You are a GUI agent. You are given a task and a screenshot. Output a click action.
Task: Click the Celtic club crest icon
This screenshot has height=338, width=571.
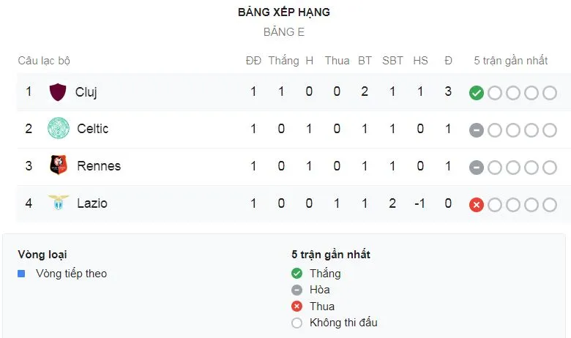(x=58, y=129)
